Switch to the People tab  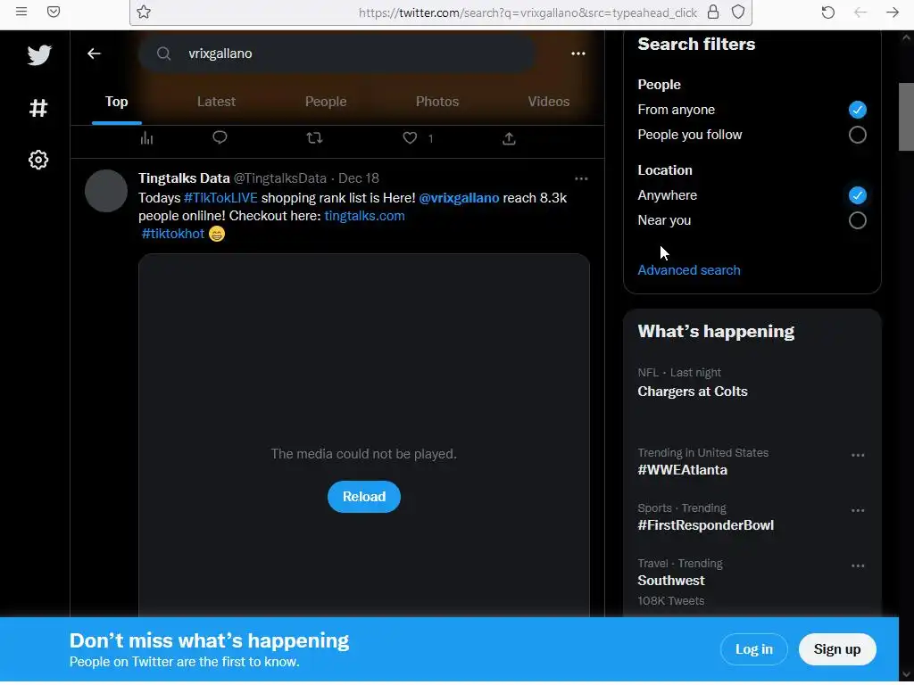click(x=326, y=102)
